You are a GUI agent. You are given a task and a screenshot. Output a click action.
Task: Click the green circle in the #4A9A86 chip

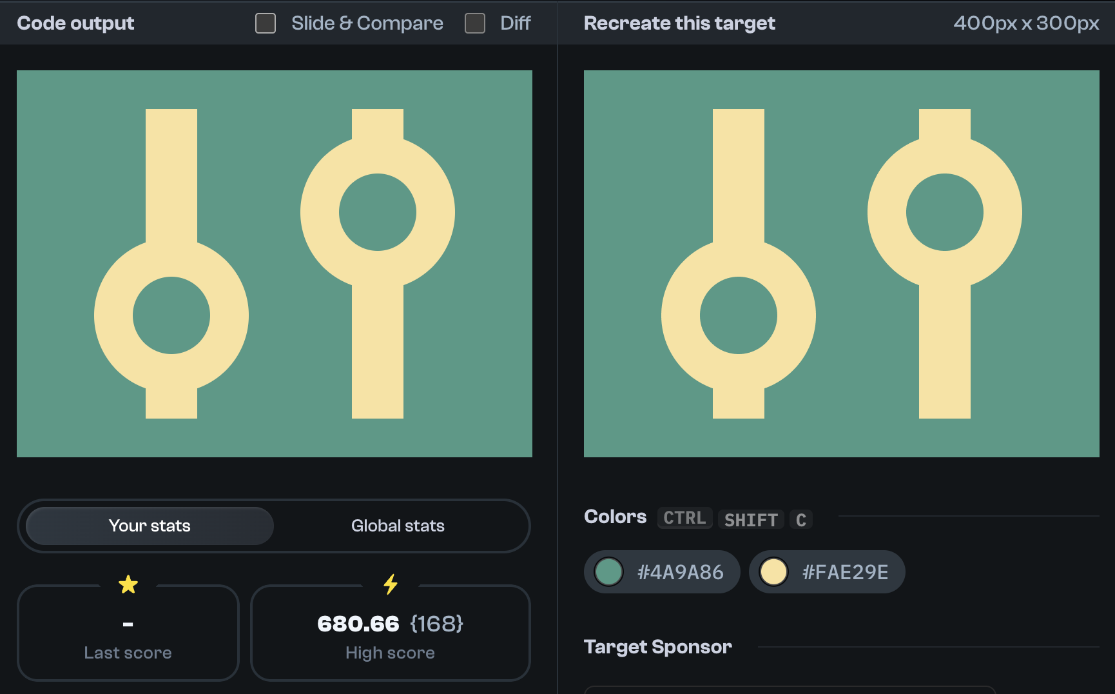[x=608, y=571]
